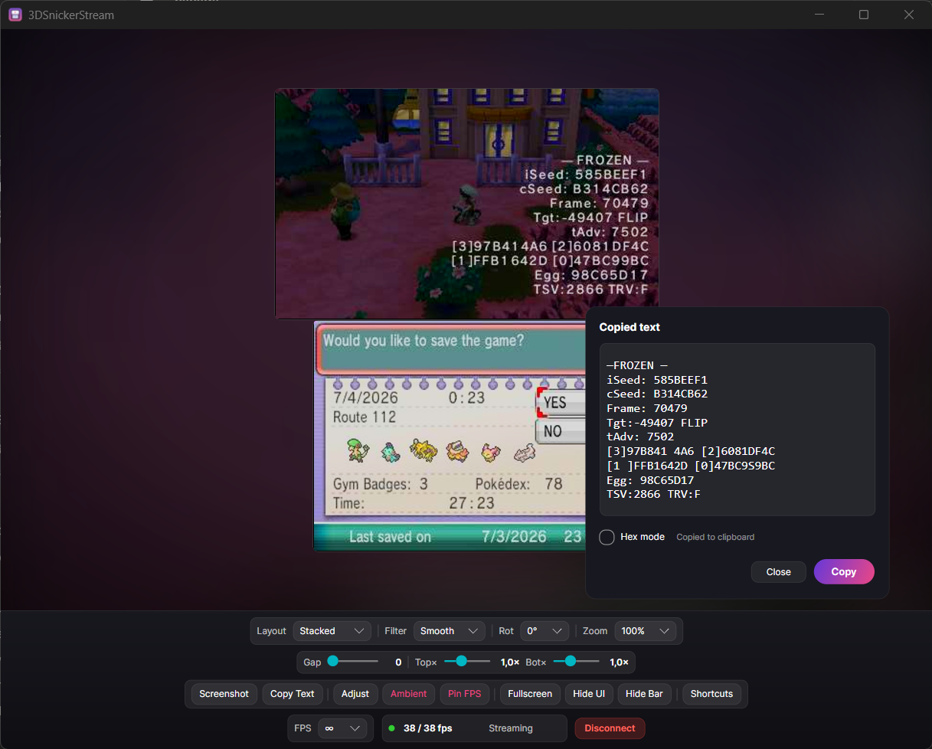Click the Gym Badges: 3 text
The width and height of the screenshot is (932, 749).
(381, 484)
